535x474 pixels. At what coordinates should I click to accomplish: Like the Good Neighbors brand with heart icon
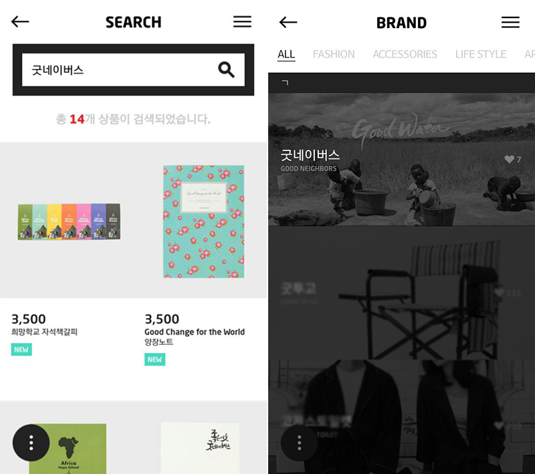pyautogui.click(x=509, y=159)
